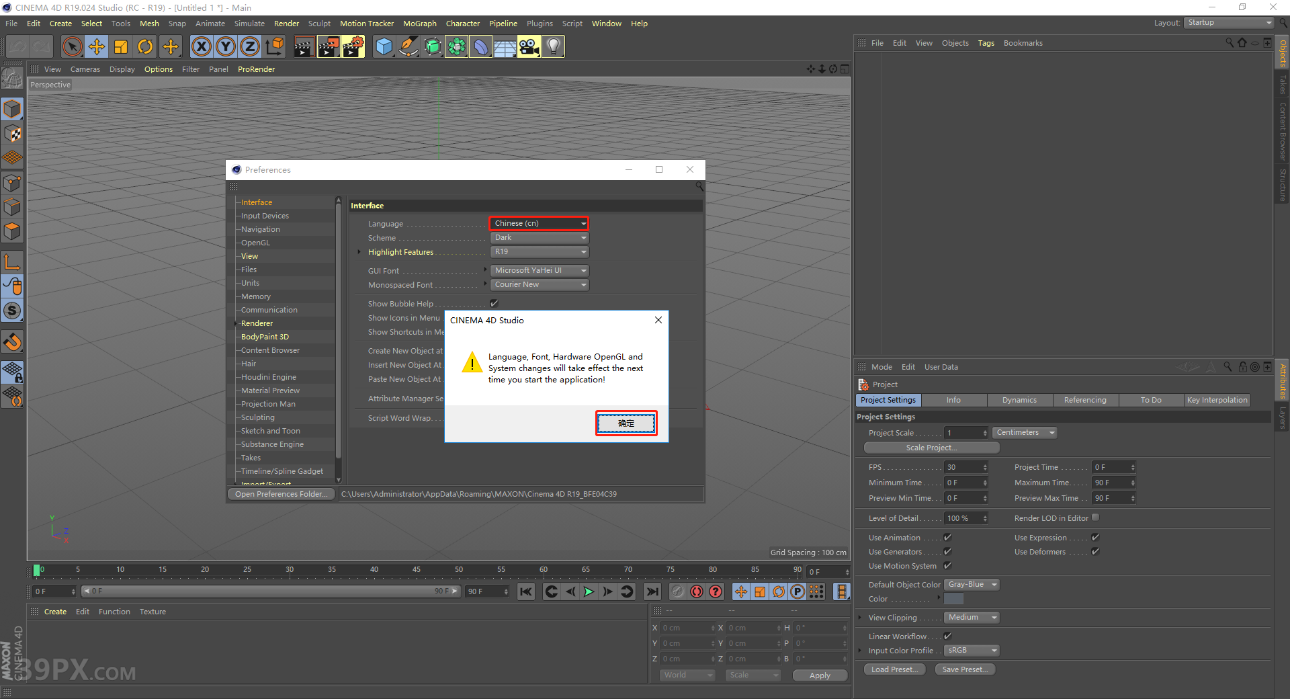Screen dimensions: 1290x699
Task: Select the Rotate tool in the toolbar
Action: (145, 46)
